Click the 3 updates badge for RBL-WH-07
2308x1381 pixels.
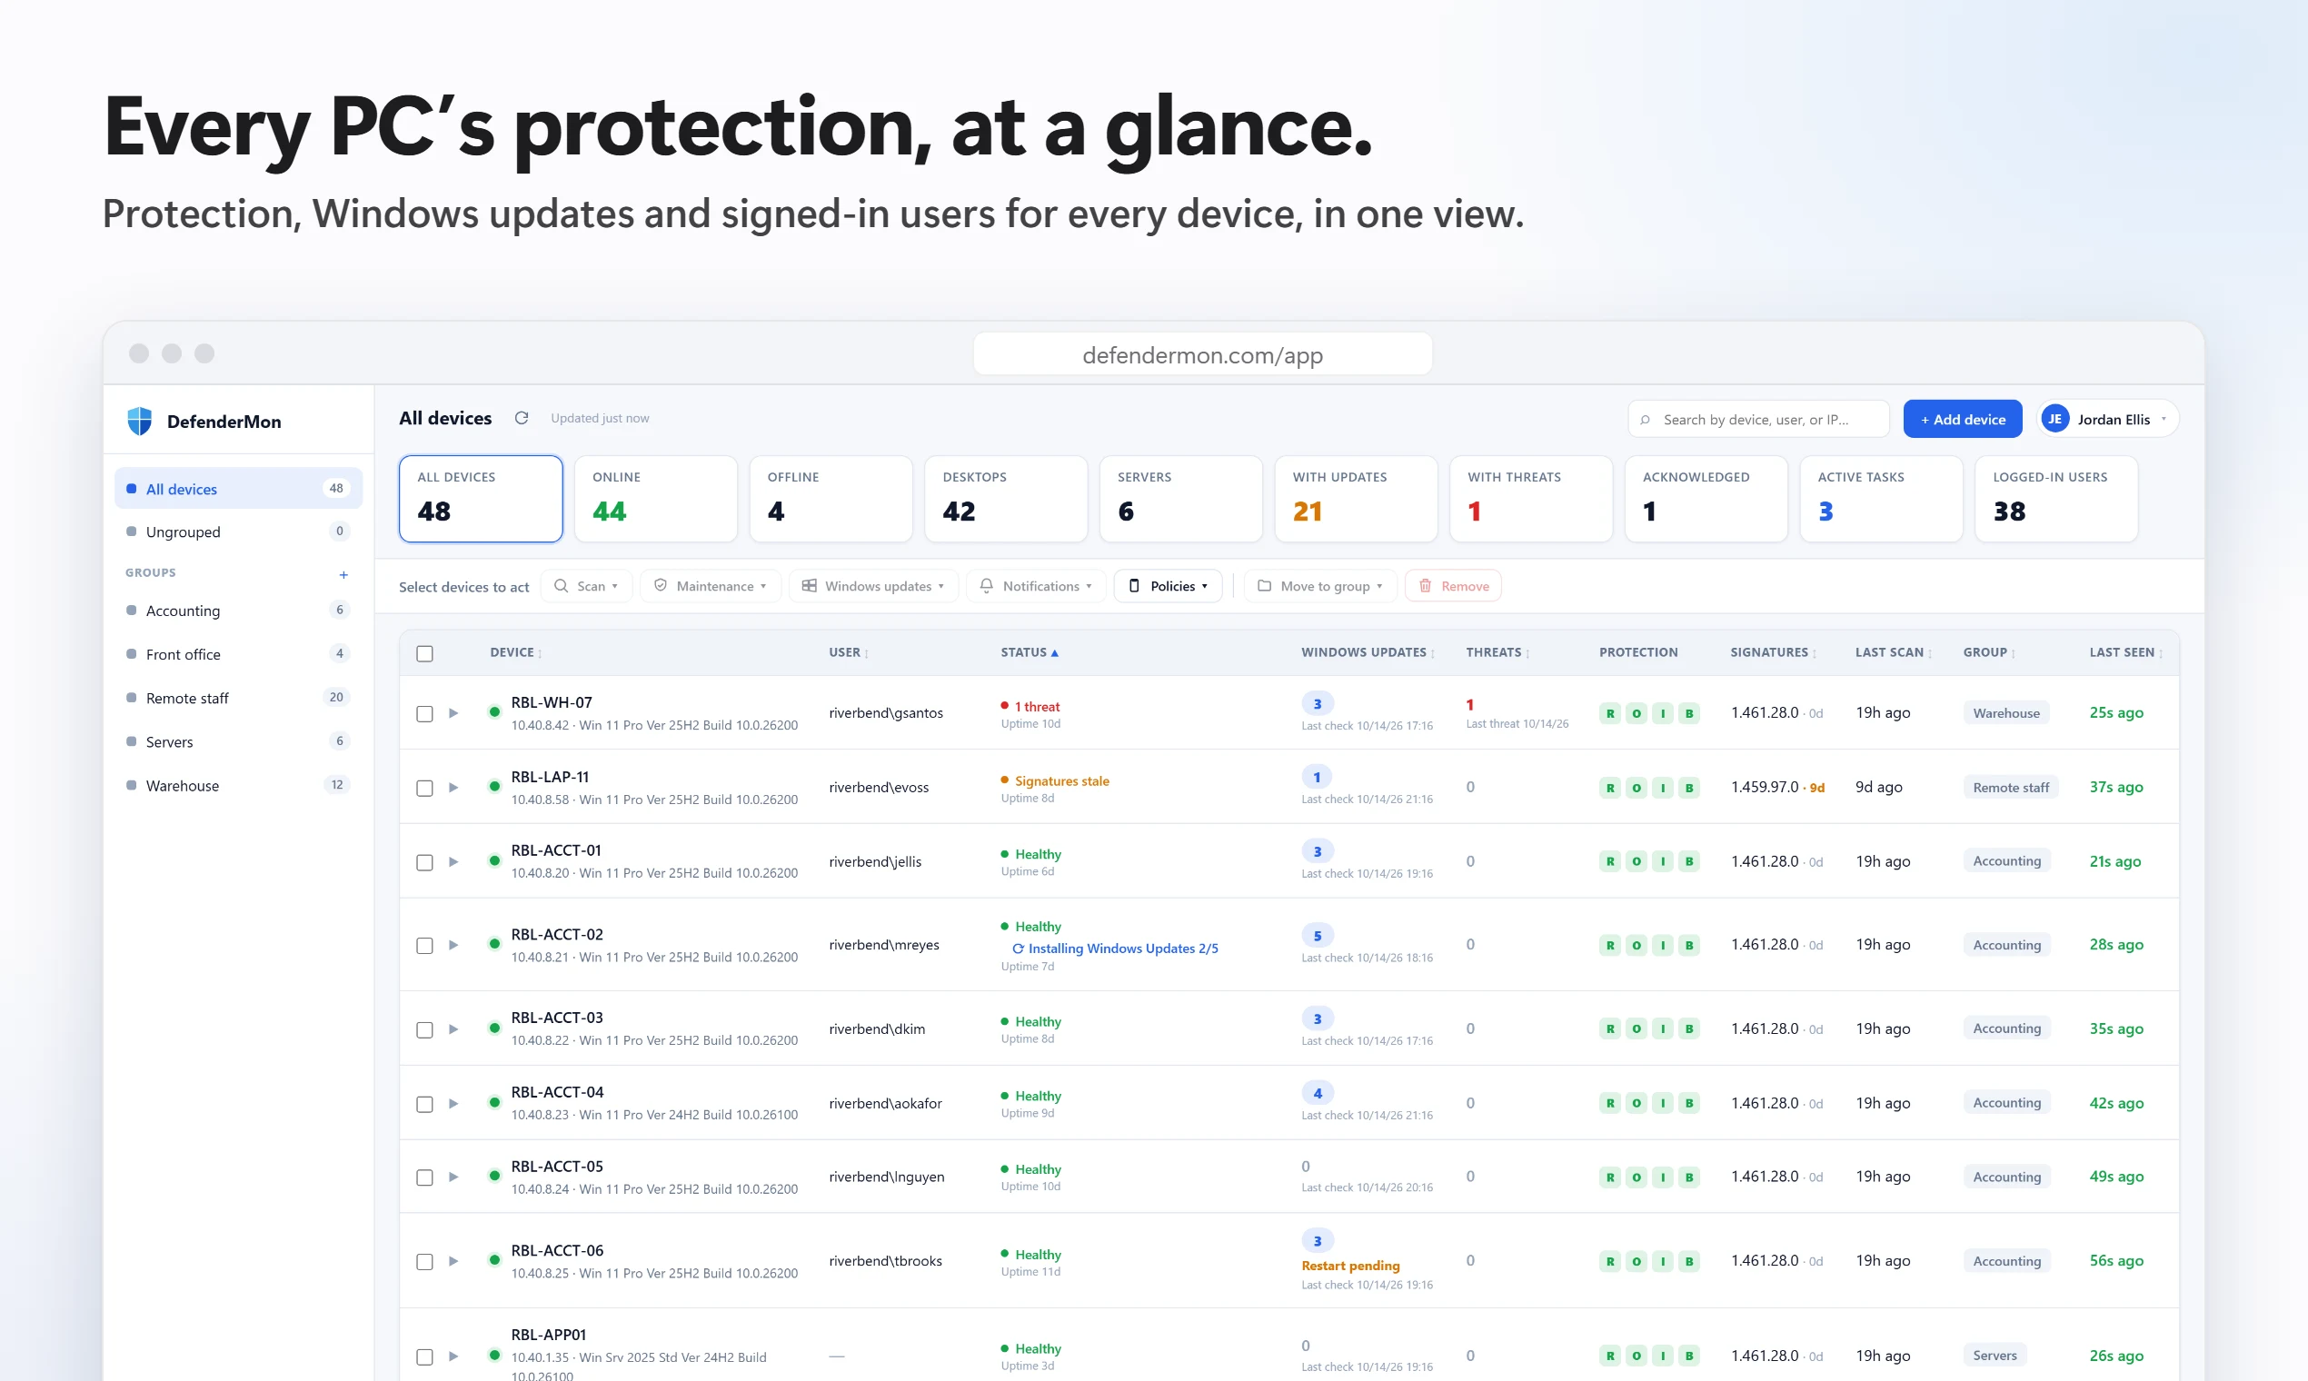(x=1317, y=703)
